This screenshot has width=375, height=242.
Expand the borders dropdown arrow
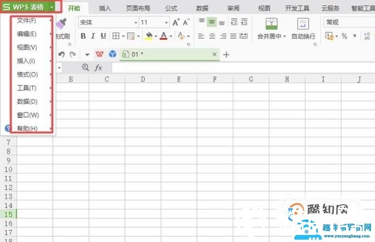click(123, 36)
